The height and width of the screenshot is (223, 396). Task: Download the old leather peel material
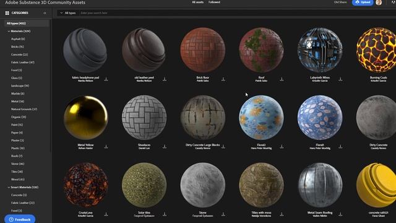[x=165, y=79]
